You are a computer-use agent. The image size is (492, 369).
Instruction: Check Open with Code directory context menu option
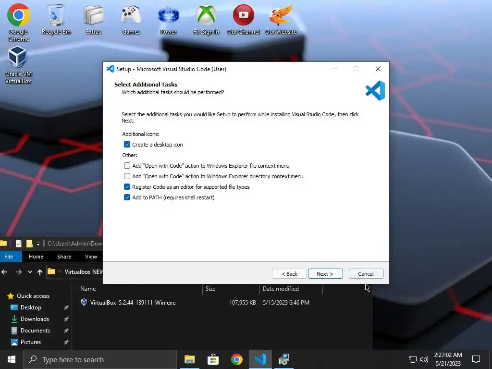pyautogui.click(x=127, y=176)
